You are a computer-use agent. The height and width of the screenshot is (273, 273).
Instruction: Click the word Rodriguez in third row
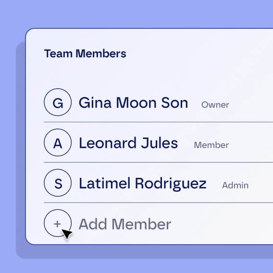point(171,184)
